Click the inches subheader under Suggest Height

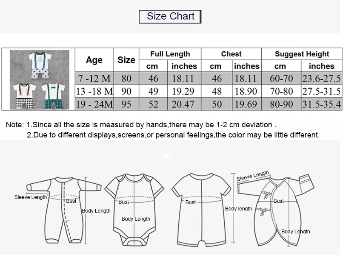(322, 66)
